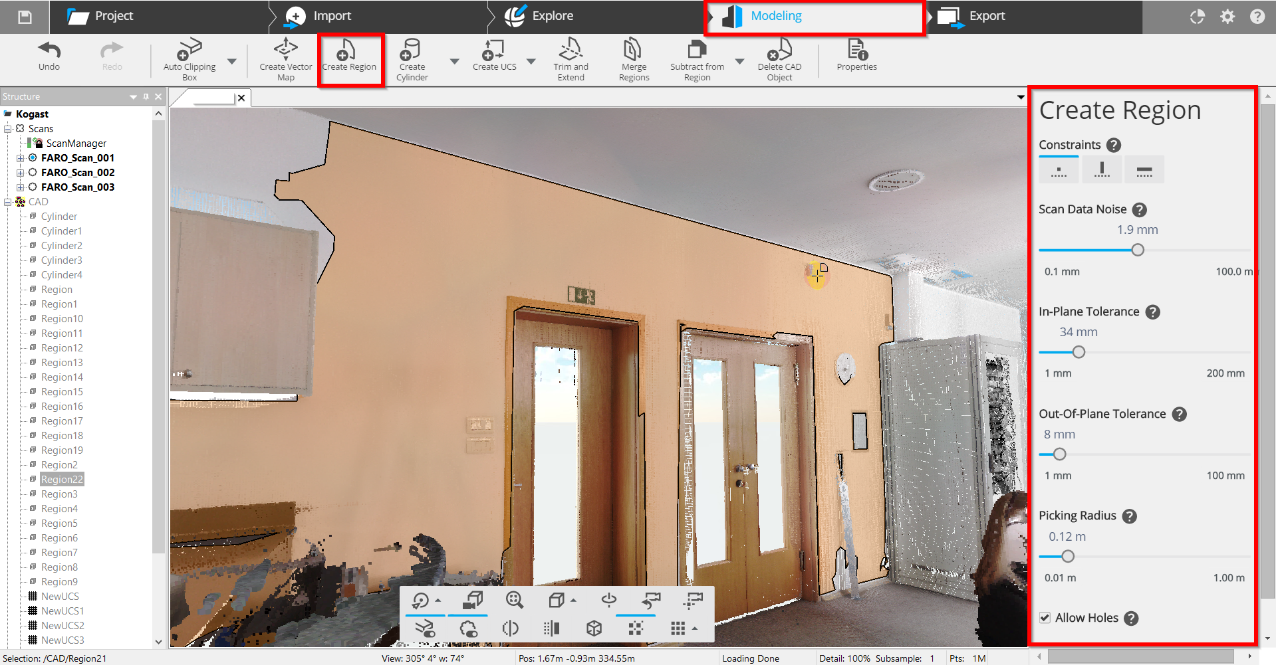Open help for In-Plane Tolerance
Image resolution: width=1276 pixels, height=665 pixels.
pyautogui.click(x=1153, y=312)
